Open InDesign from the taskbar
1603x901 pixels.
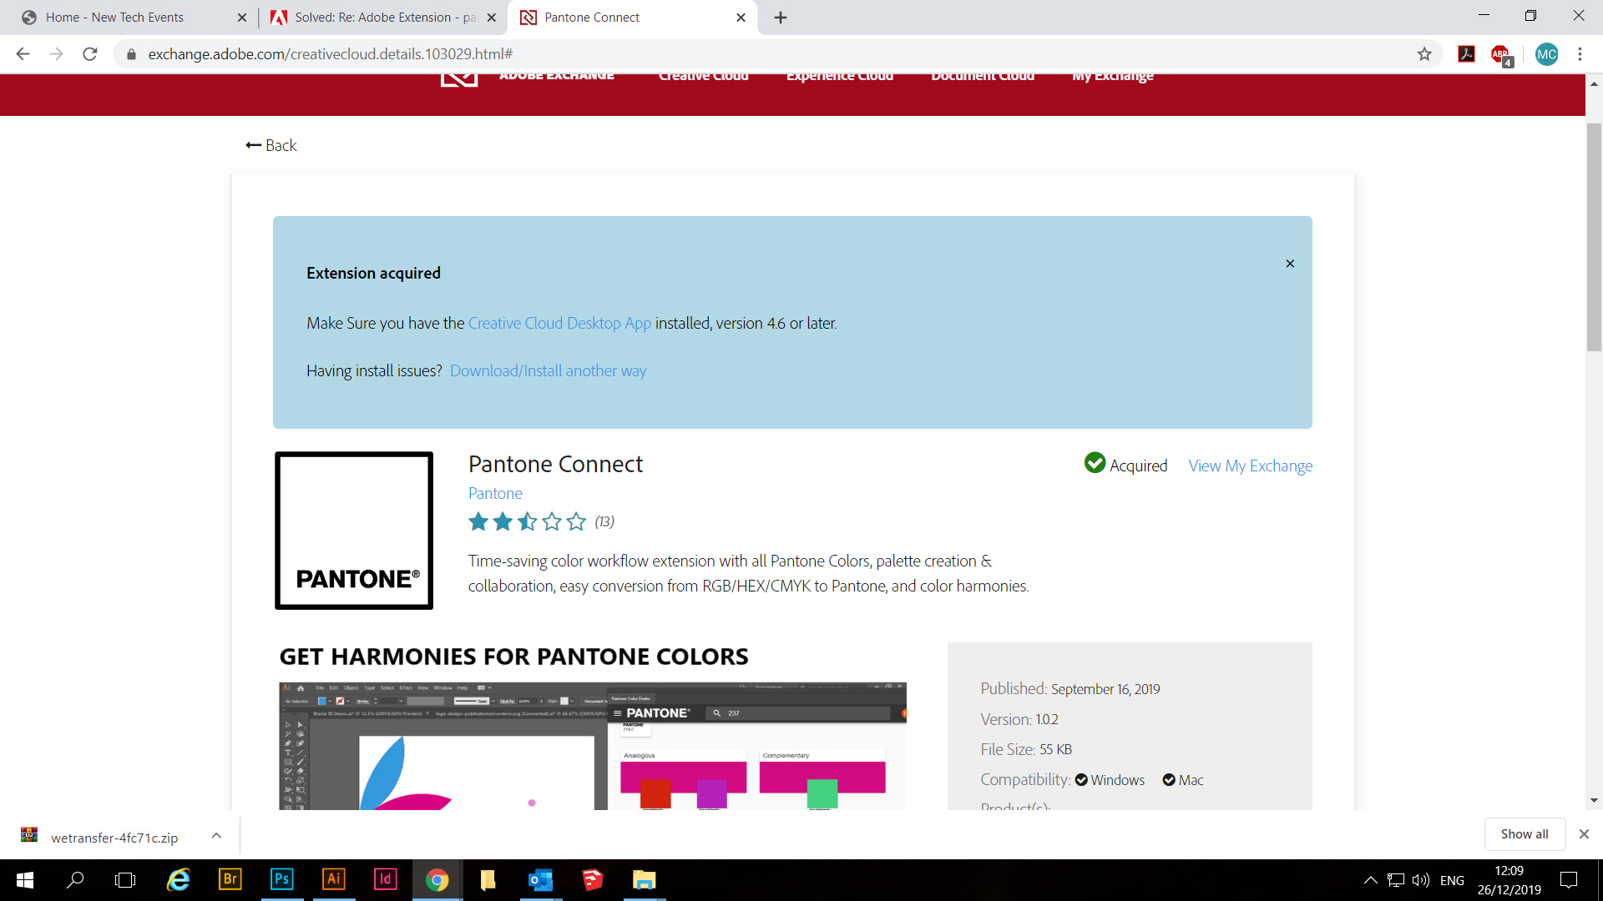[x=385, y=880]
